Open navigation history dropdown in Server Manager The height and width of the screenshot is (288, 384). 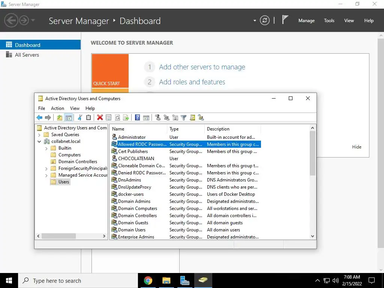point(33,20)
